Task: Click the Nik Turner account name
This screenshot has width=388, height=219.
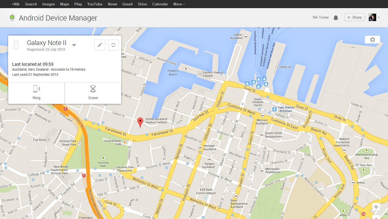Action: pos(320,17)
